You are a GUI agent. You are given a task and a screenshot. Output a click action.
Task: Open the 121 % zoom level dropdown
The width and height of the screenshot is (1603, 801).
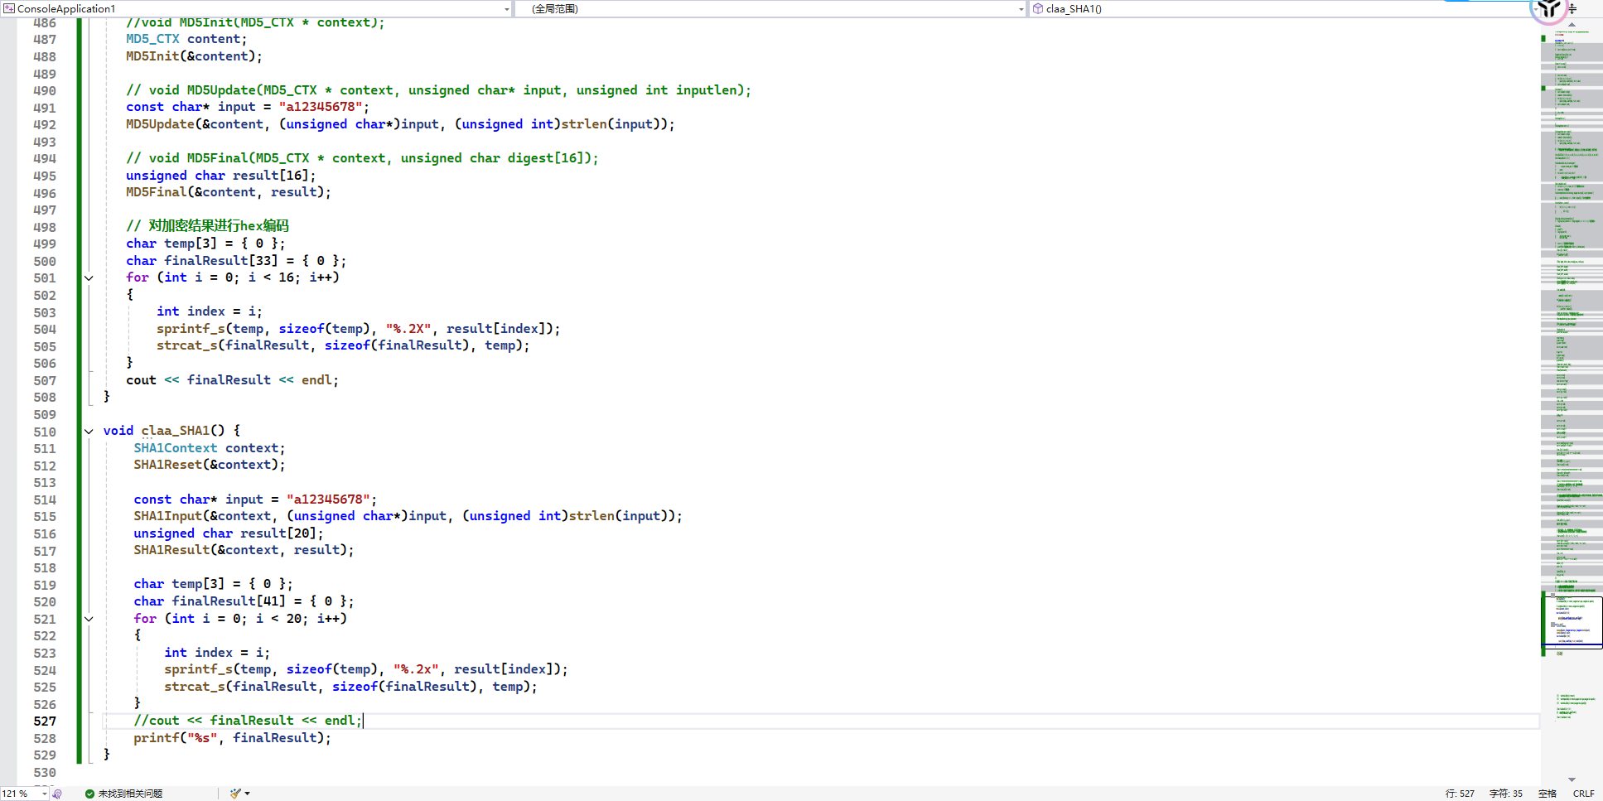pos(44,794)
